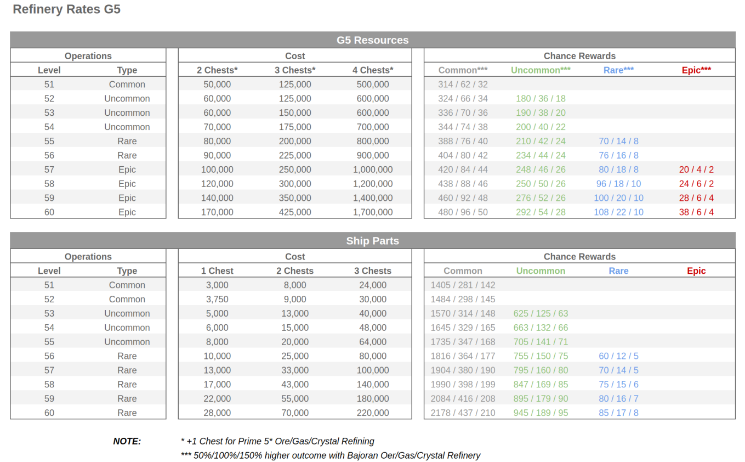745x462 pixels.
Task: Click the Uncommon*** column header
Action: (541, 70)
